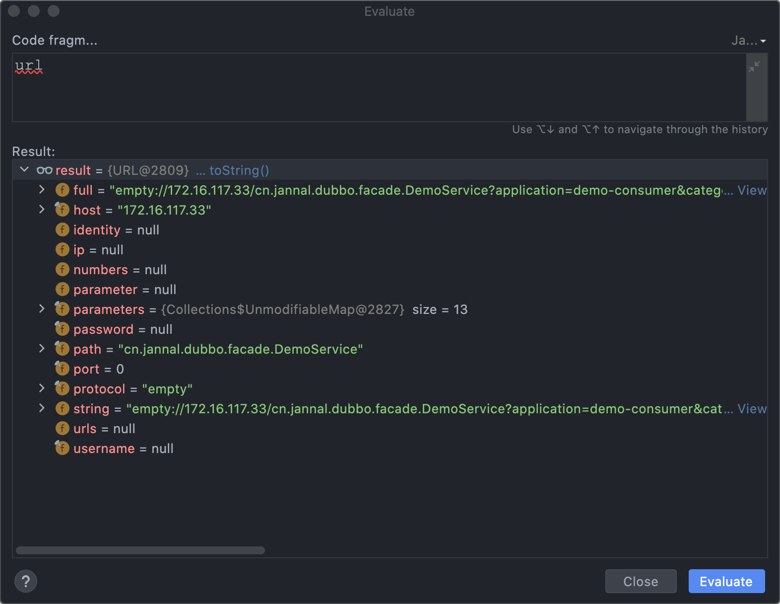Viewport: 780px width, 604px height.
Task: Click the watch glasses icon beside result
Action: click(45, 170)
